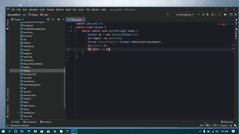Toggle the Structure side tool window

point(7,94)
